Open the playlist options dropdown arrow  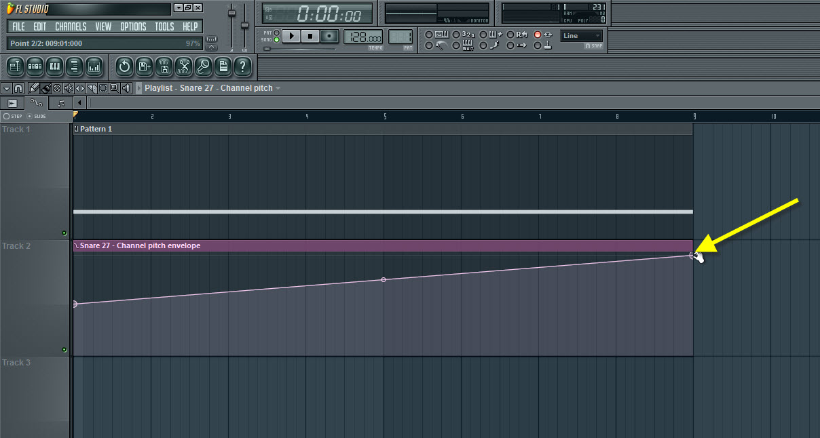coord(7,88)
